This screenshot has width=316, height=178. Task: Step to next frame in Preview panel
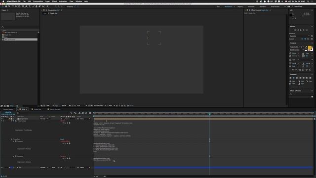[x=304, y=30]
